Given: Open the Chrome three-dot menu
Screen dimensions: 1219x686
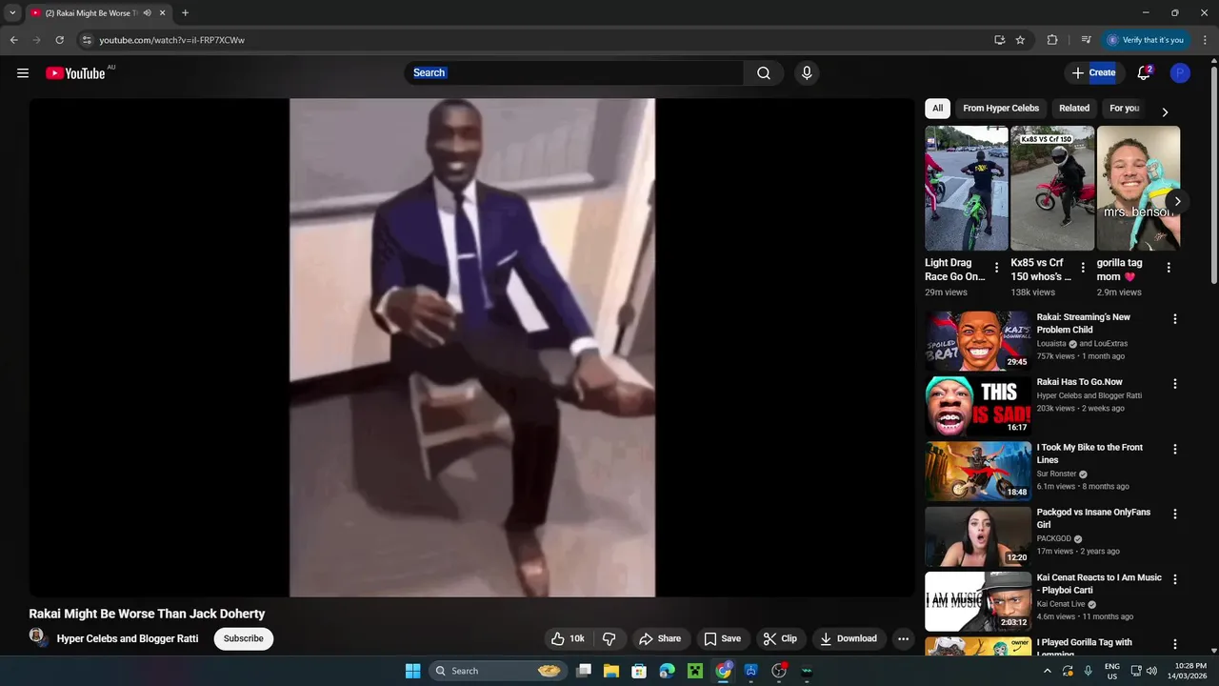Looking at the screenshot, I should click(x=1204, y=40).
